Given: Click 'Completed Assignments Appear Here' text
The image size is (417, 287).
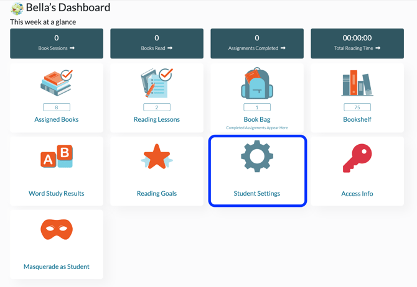Looking at the screenshot, I should [257, 128].
